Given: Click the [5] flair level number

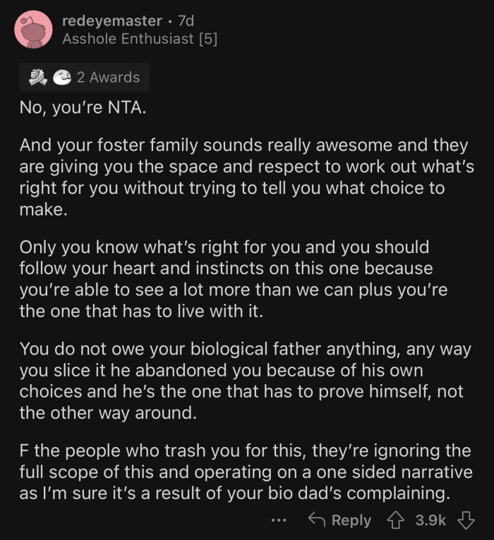Looking at the screenshot, I should 207,39.
